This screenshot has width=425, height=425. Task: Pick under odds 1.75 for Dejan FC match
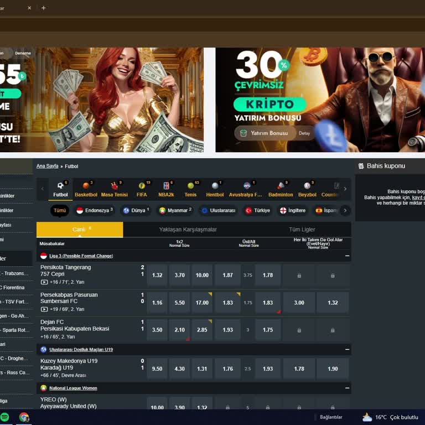268,330
